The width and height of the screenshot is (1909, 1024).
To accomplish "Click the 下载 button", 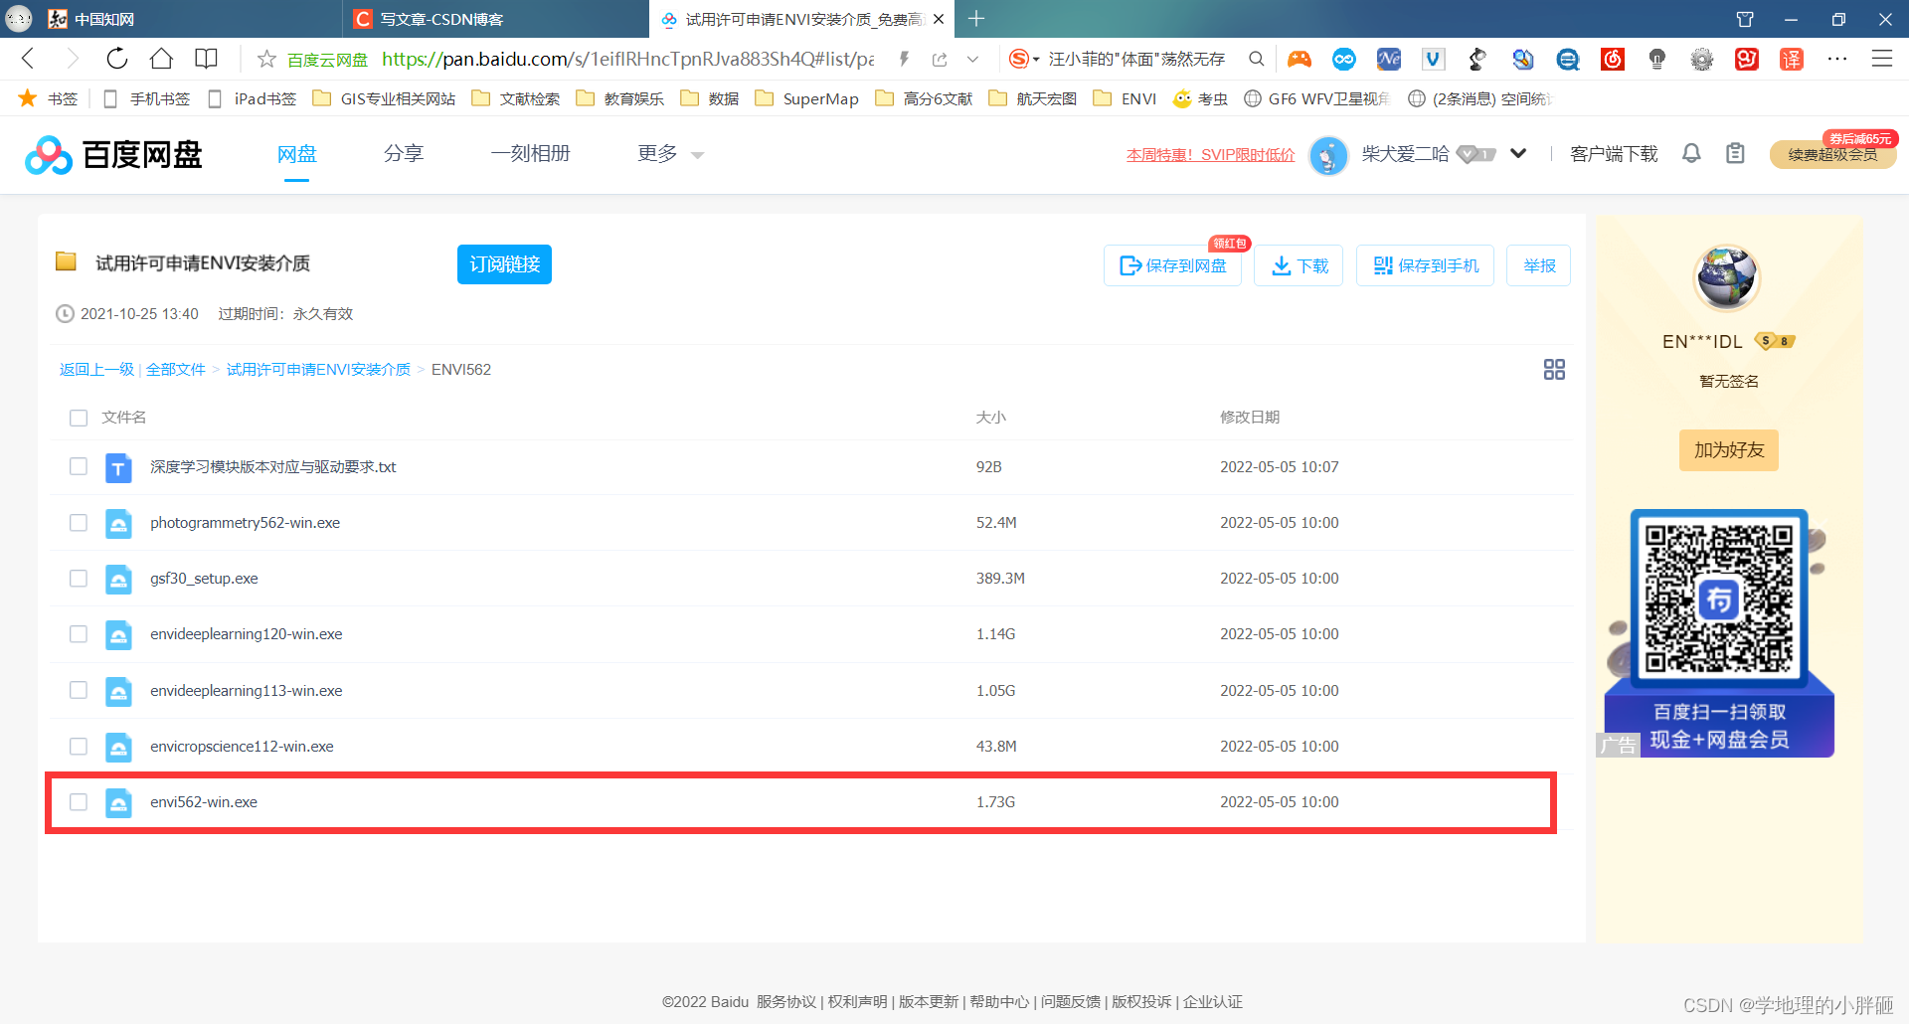I will coord(1299,265).
